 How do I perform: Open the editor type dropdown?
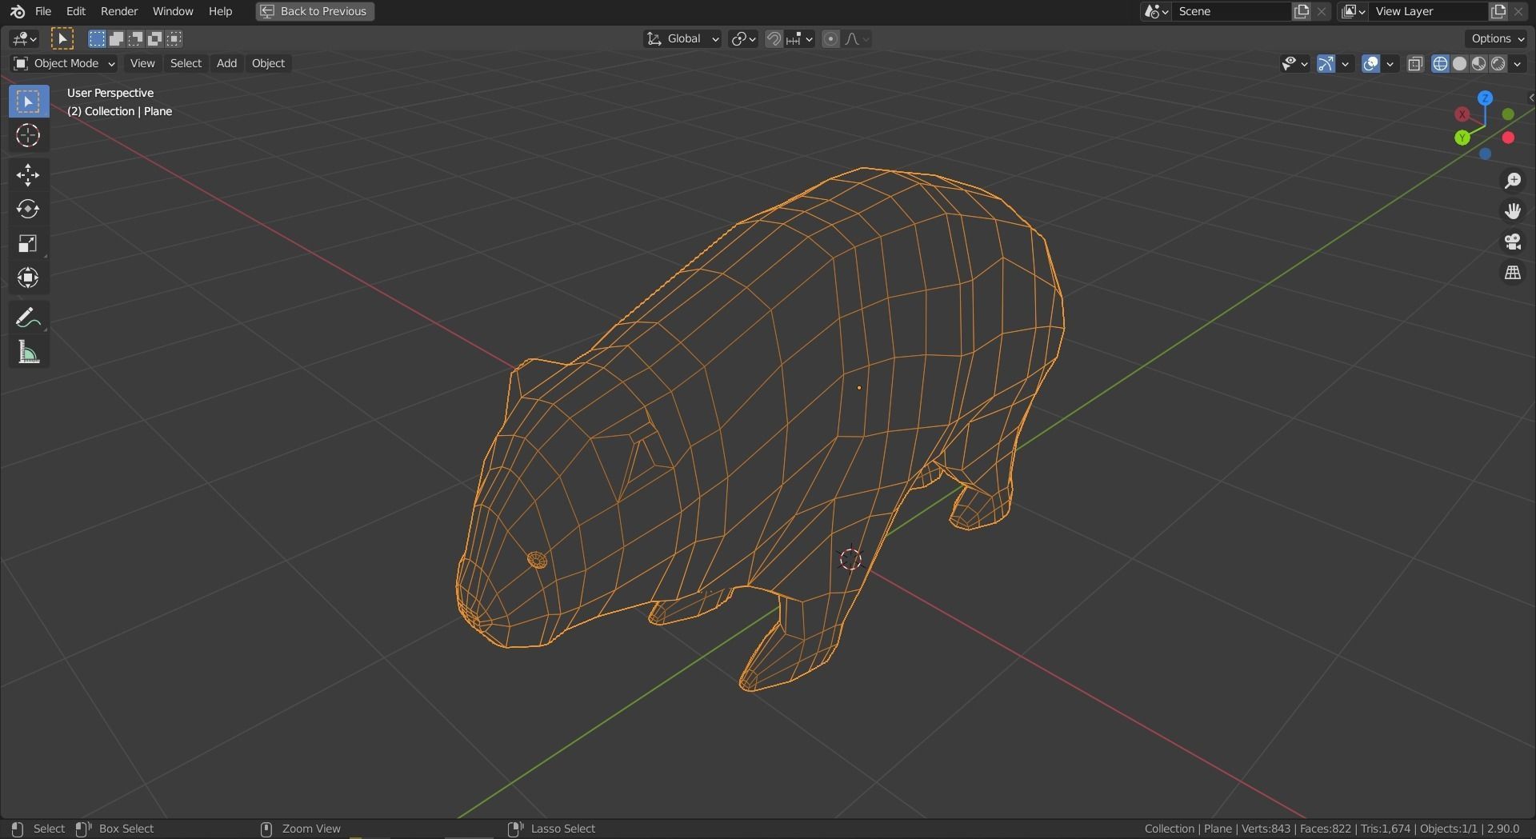[24, 38]
